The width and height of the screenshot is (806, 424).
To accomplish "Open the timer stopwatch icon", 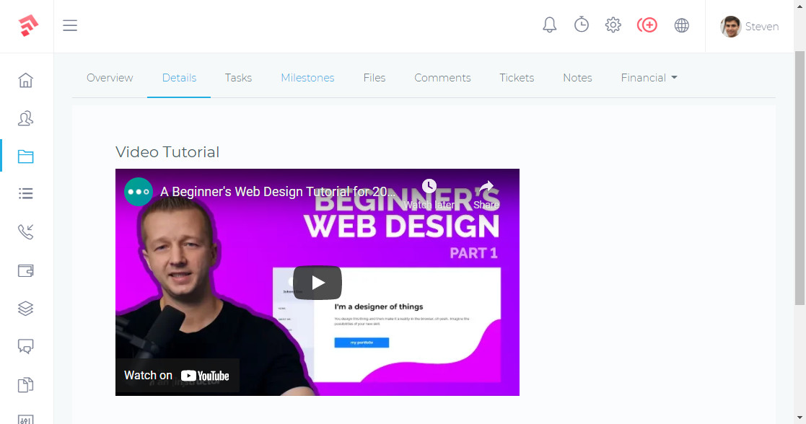I will 582,25.
